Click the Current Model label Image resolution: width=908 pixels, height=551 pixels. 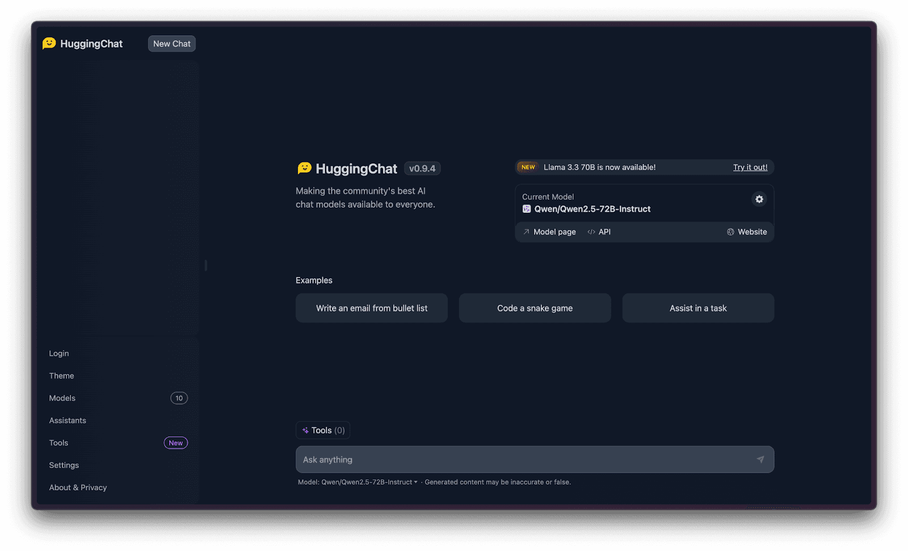(x=548, y=197)
